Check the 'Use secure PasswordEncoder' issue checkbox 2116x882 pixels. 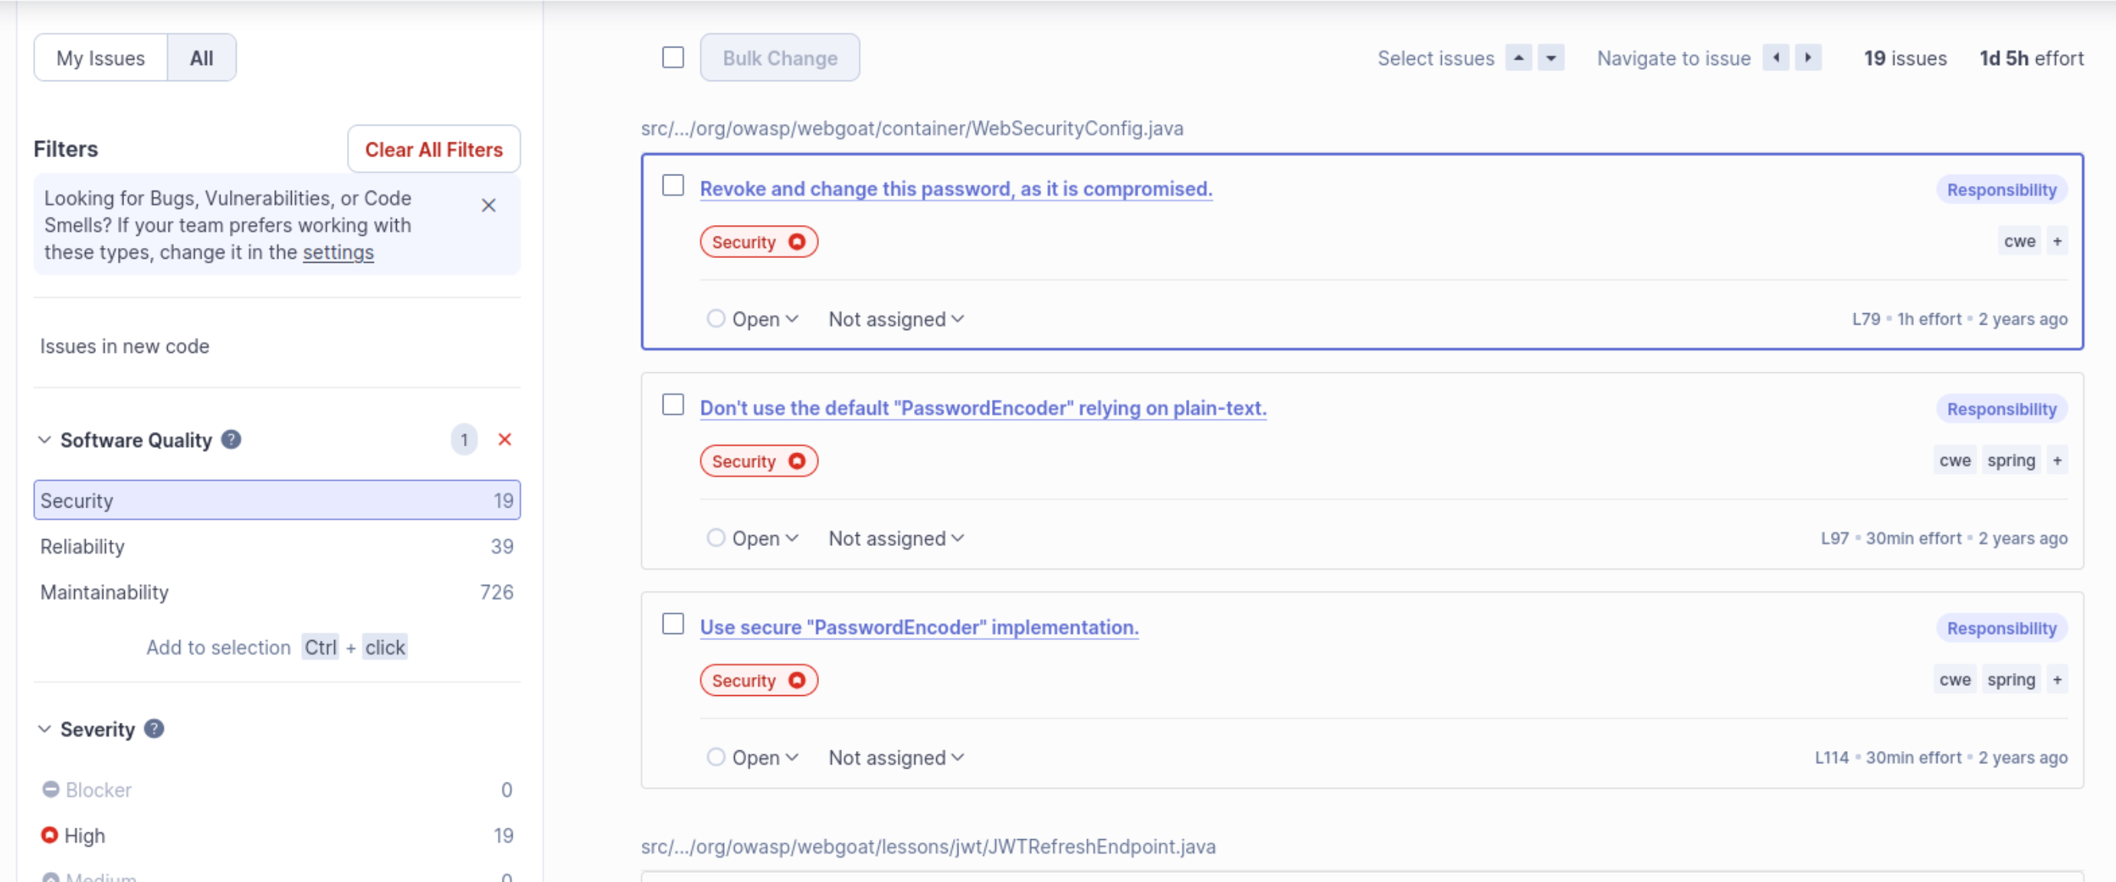click(x=673, y=625)
